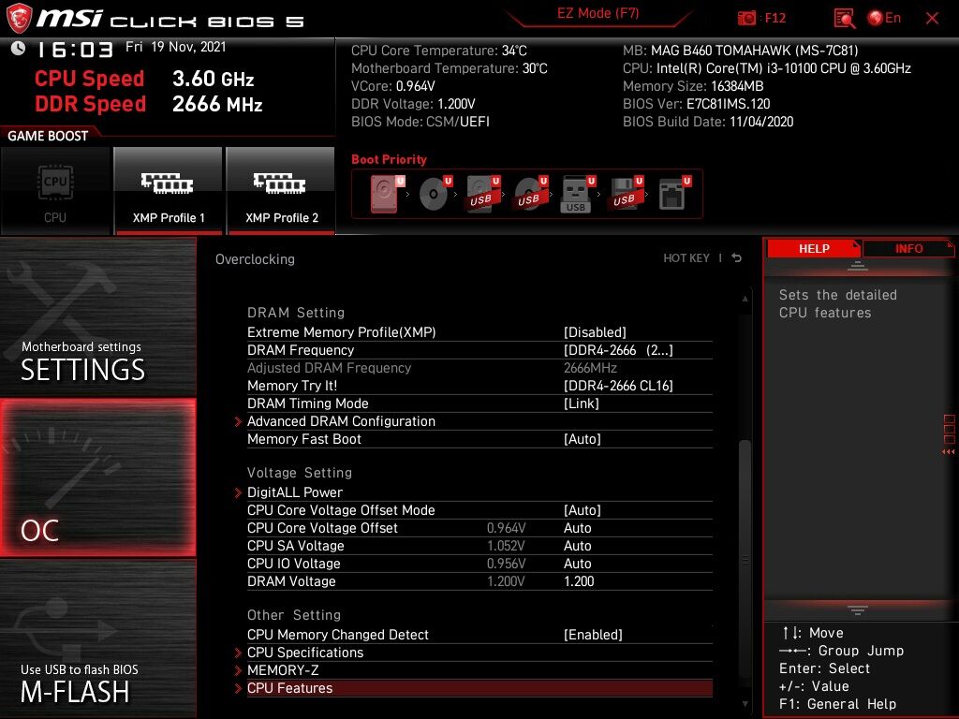Take a screenshot with the F12 camera icon
Image resolution: width=959 pixels, height=719 pixels.
pos(746,19)
